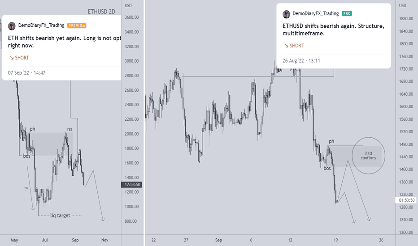The height and width of the screenshot is (246, 418).
Task: Click the DemoDiaryFX_Trading avatar on left card
Action: pos(12,26)
